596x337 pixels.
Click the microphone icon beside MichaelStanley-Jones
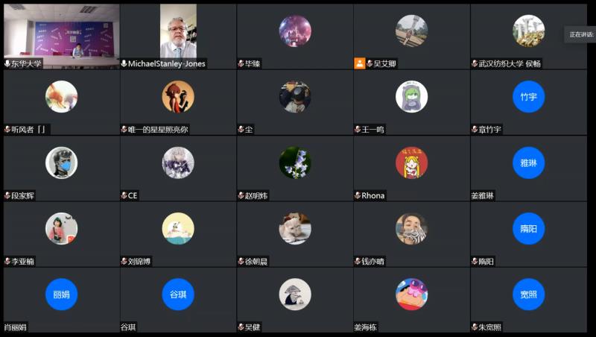tap(124, 63)
